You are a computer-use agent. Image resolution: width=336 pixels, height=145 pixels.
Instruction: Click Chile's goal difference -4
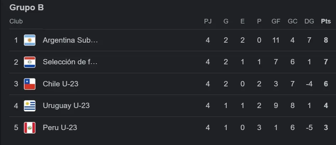coord(309,84)
